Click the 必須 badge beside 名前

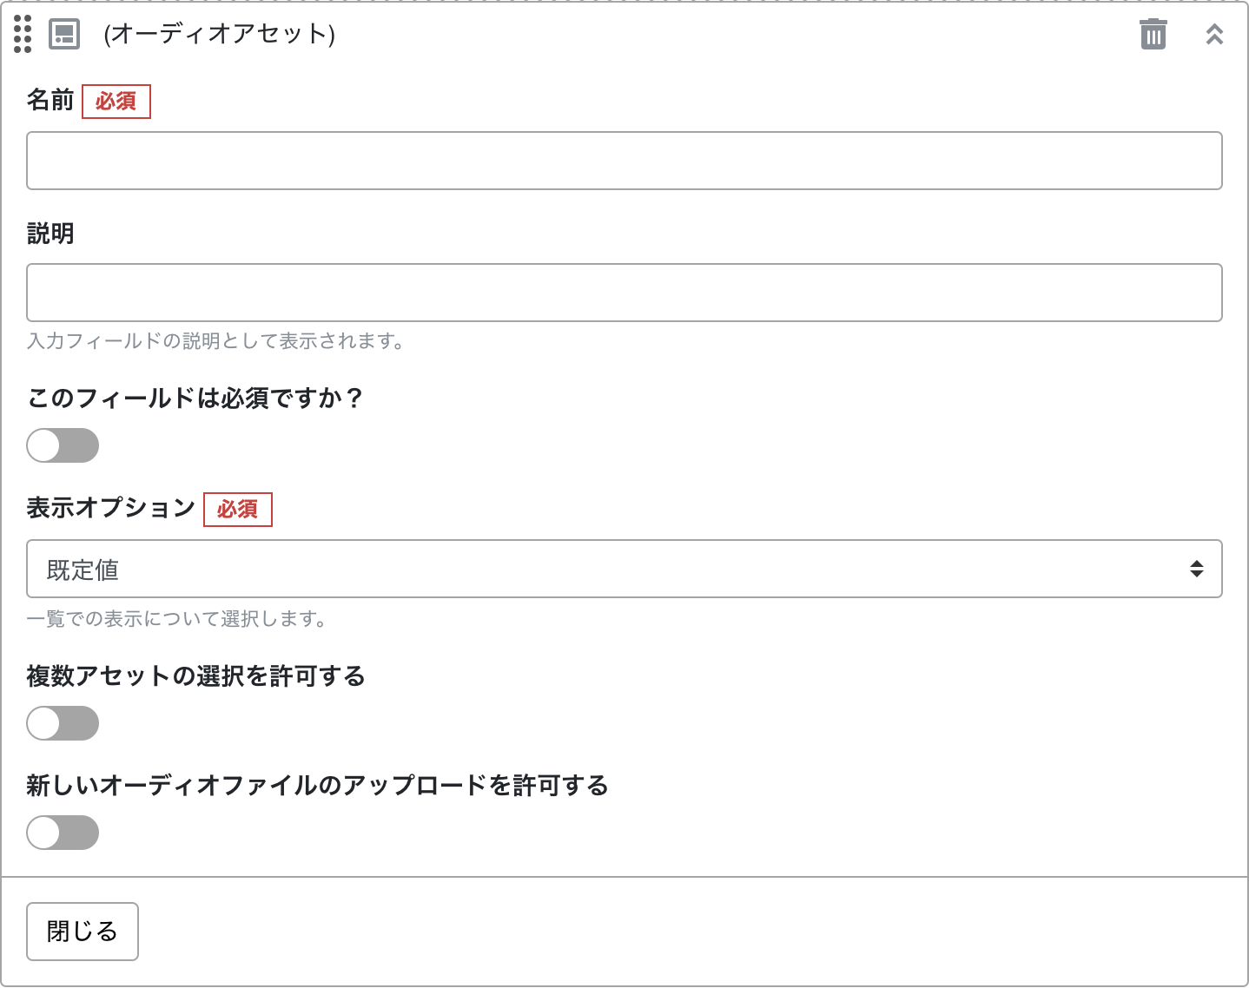(116, 102)
